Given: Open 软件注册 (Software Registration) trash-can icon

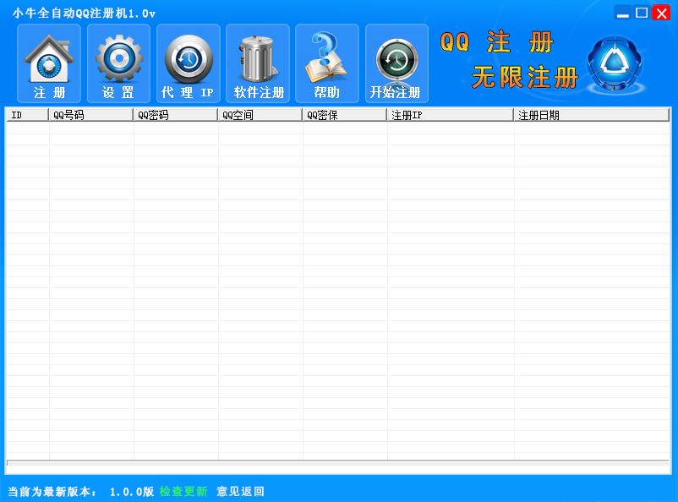Looking at the screenshot, I should pos(257,63).
